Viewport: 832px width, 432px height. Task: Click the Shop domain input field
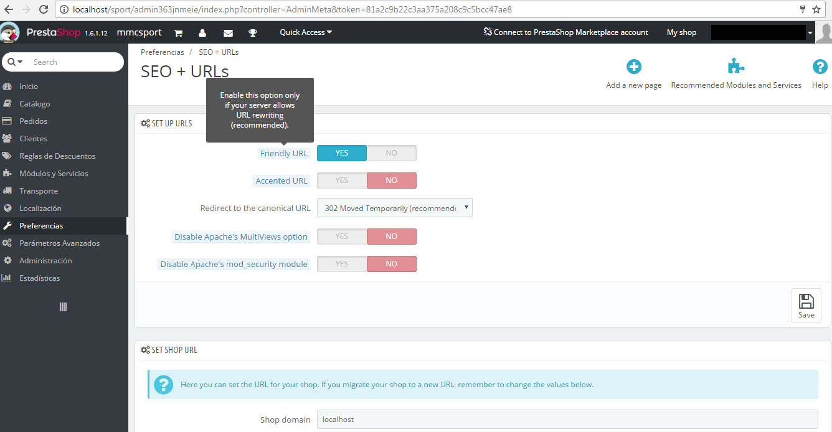567,420
